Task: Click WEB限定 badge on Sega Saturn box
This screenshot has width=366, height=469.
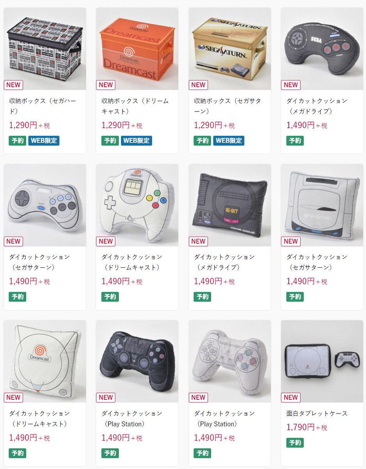Action: 229,141
